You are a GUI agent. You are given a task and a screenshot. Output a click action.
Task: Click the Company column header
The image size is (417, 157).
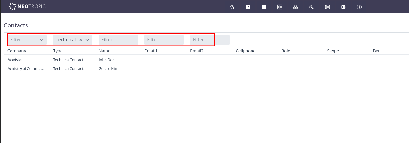[17, 51]
